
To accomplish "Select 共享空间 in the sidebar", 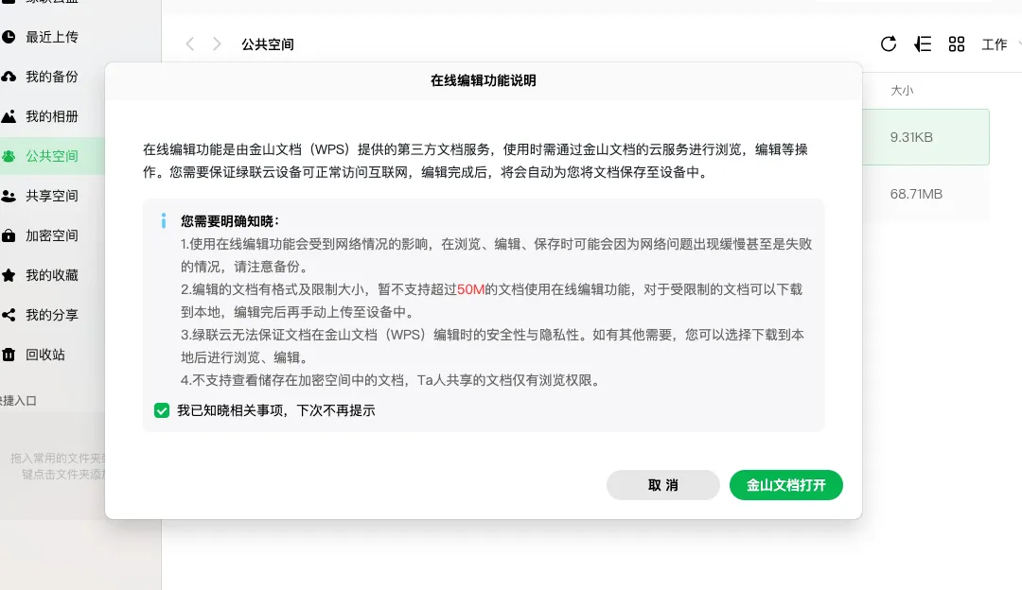I will (x=52, y=196).
